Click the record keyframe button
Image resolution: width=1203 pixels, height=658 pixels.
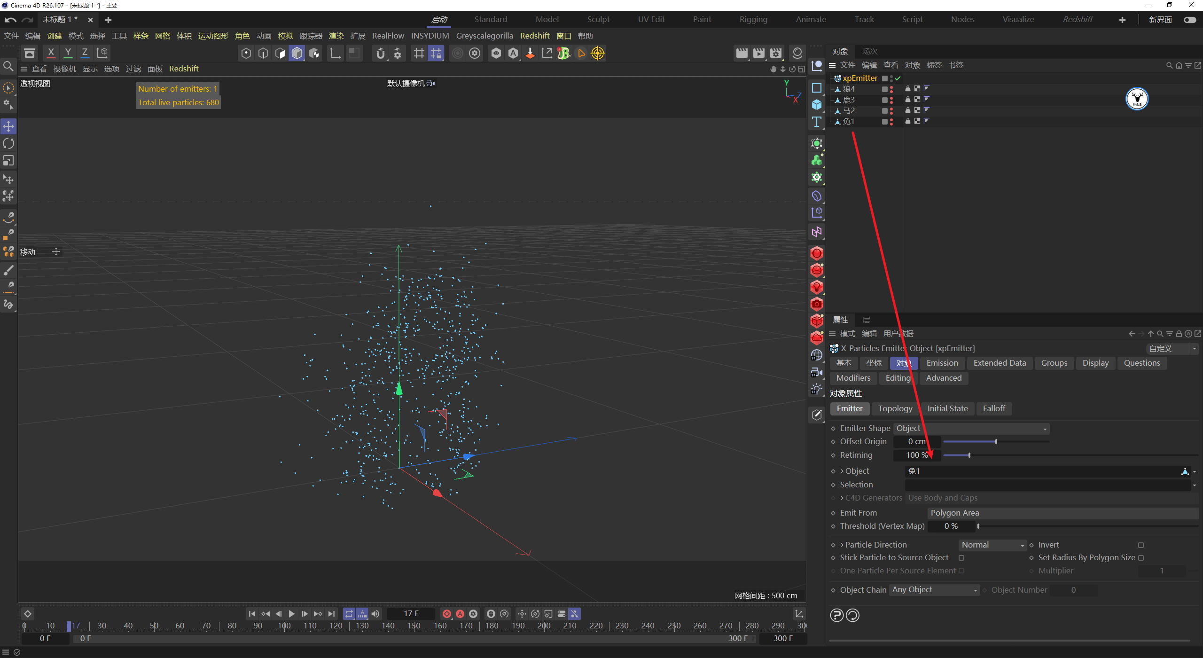coord(447,614)
